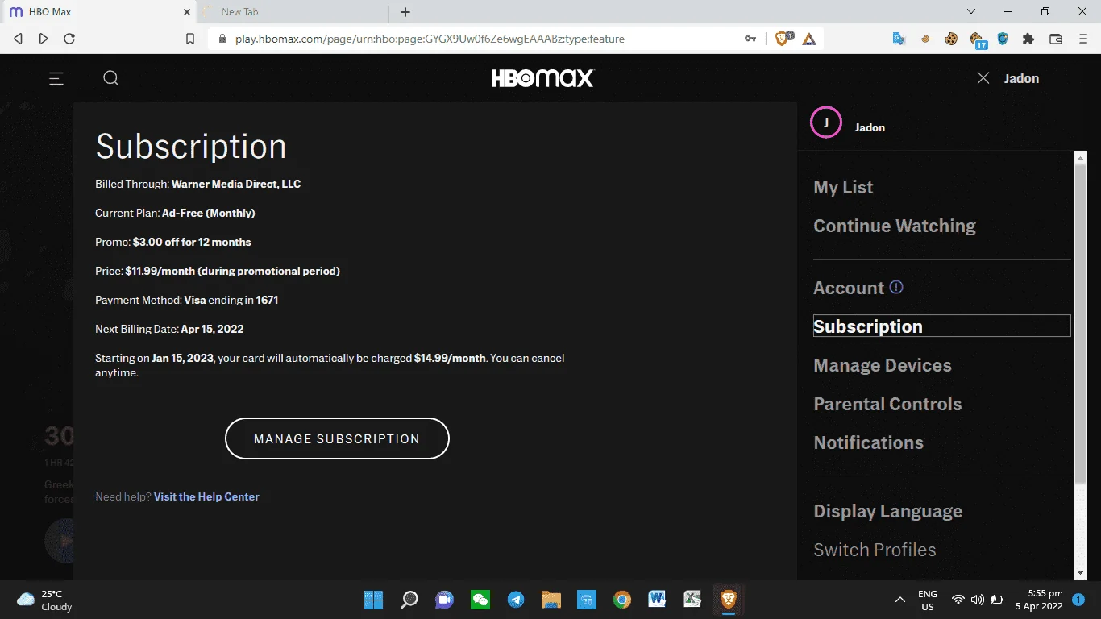Open saved passwords key icon
This screenshot has width=1101, height=619.
[750, 39]
